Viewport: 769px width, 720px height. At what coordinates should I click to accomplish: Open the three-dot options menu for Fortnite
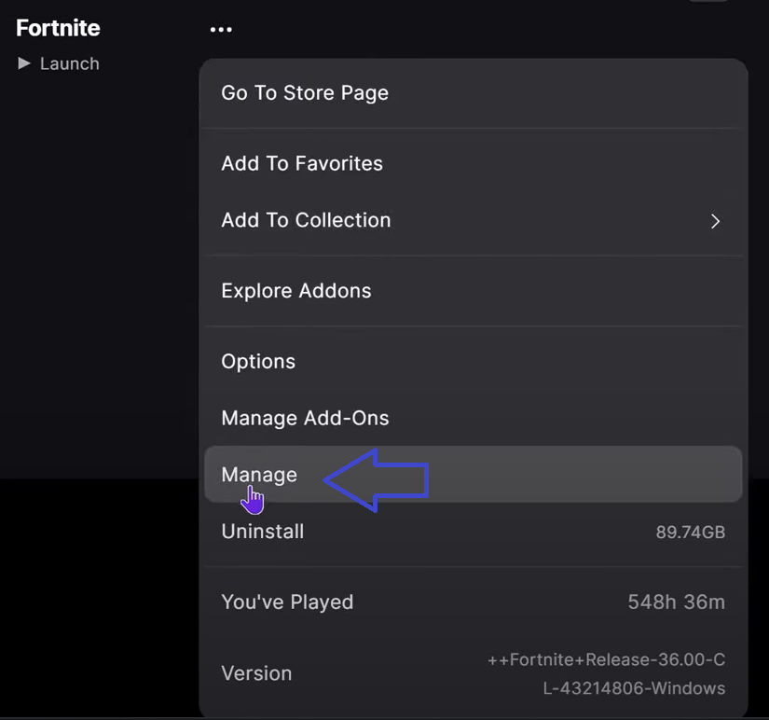pyautogui.click(x=221, y=29)
